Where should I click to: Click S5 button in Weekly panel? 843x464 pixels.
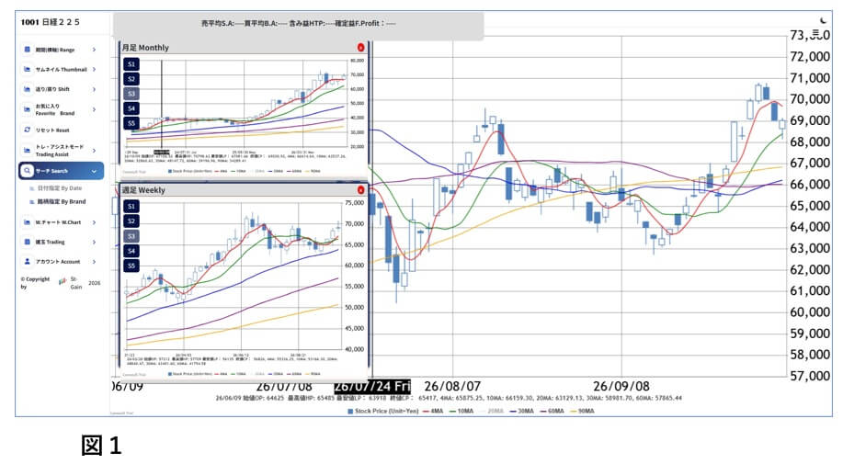tap(131, 266)
